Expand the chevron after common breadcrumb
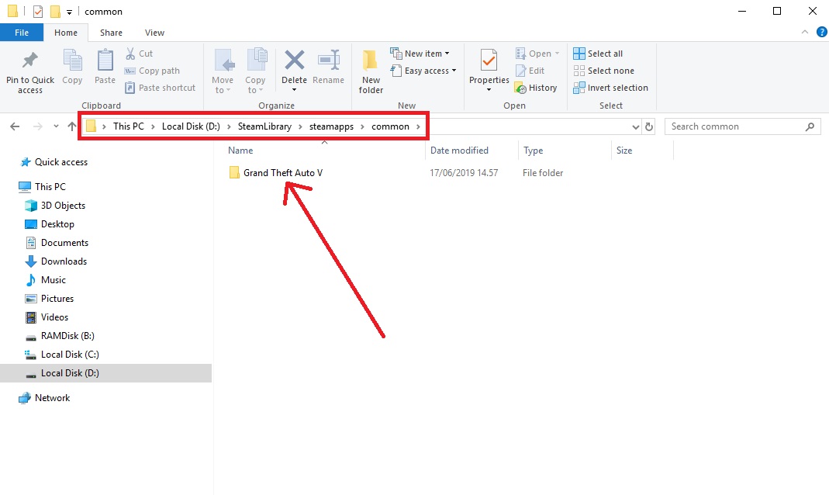Screen dimensions: 829x495 point(418,126)
